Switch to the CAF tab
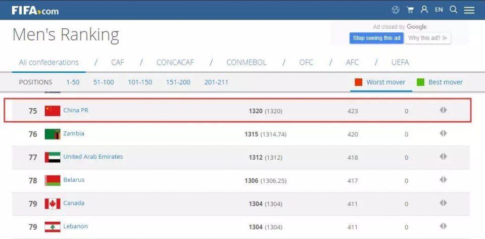485x239 pixels. (118, 63)
